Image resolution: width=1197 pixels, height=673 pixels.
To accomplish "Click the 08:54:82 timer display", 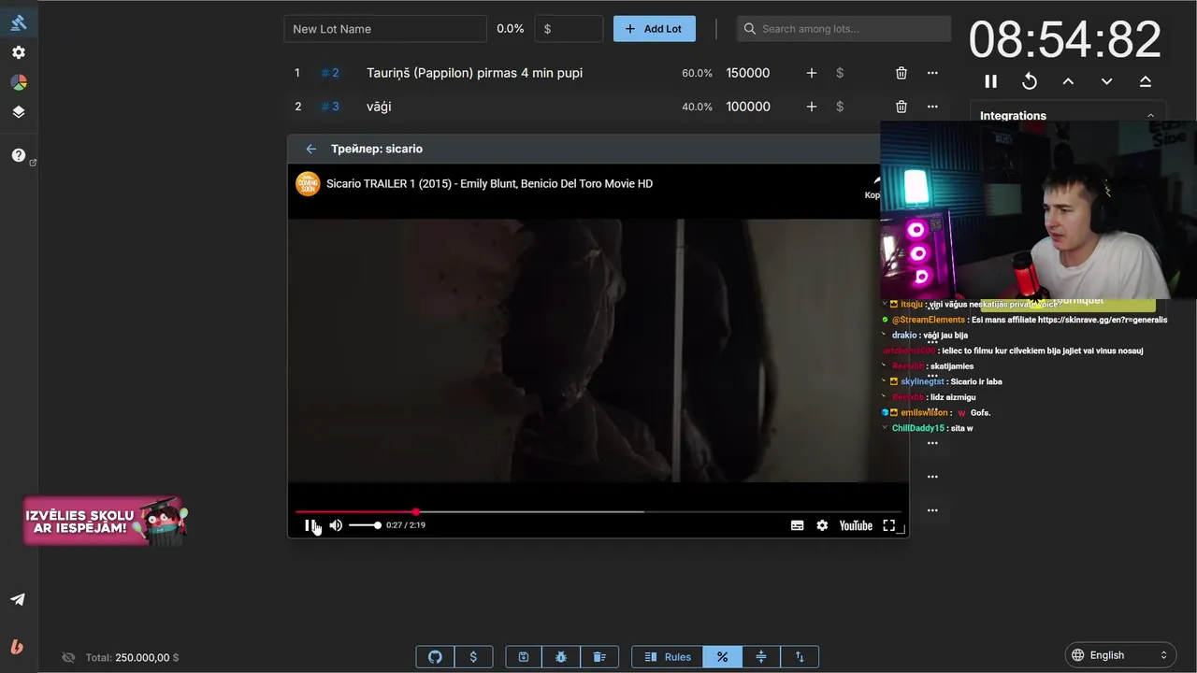I will click(x=1065, y=40).
